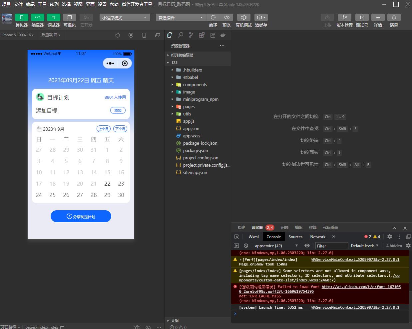Open the Settings menu

point(102,4)
